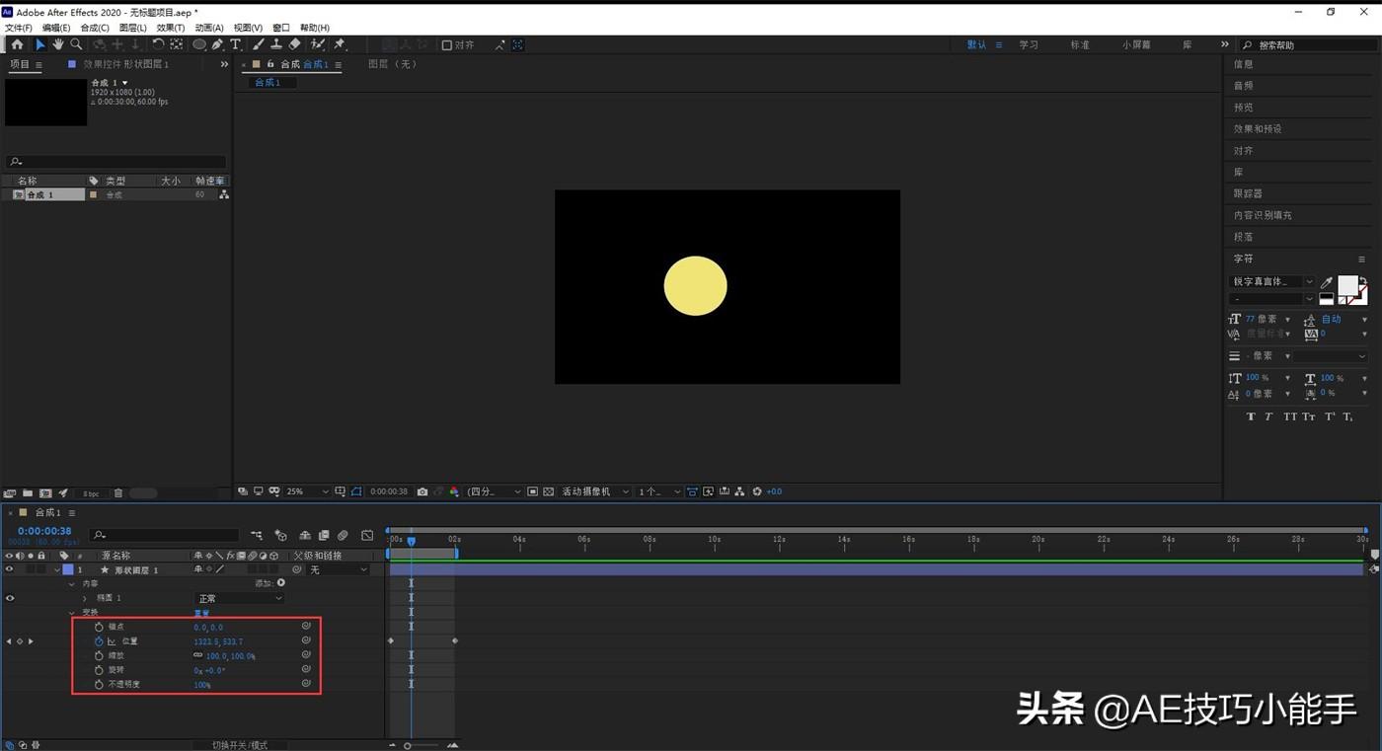Click the position graph icon next to 位置
This screenshot has width=1382, height=751.
112,641
